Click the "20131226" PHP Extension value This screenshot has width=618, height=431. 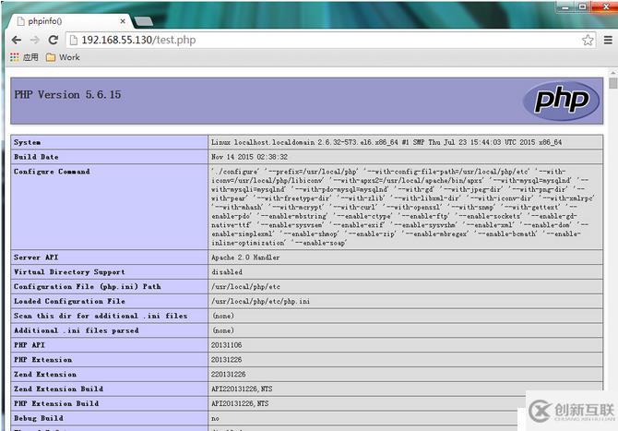click(x=226, y=360)
